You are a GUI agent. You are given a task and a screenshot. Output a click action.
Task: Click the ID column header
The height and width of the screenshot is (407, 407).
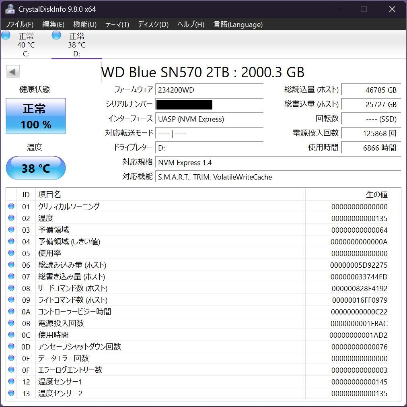click(x=26, y=194)
